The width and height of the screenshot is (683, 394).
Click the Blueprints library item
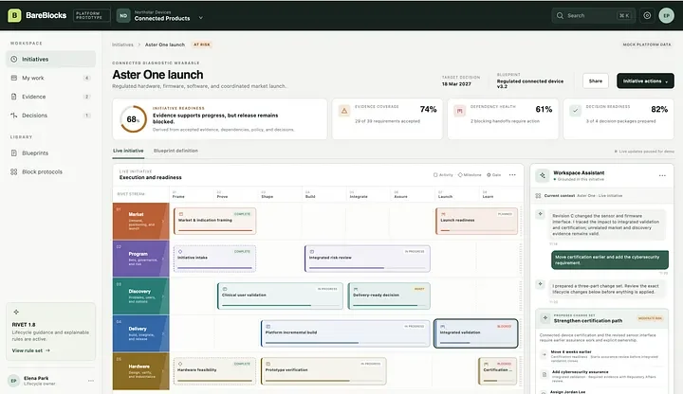(50, 153)
